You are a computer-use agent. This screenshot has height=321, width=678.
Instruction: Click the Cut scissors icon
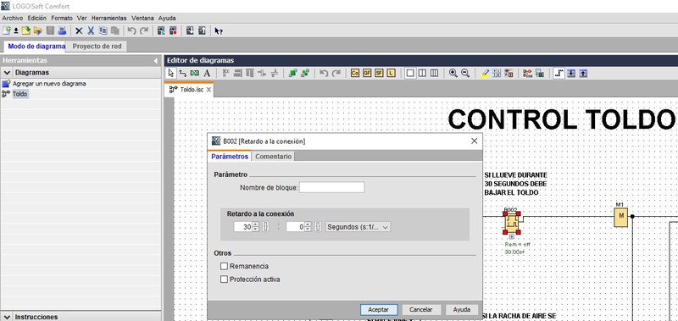click(91, 30)
